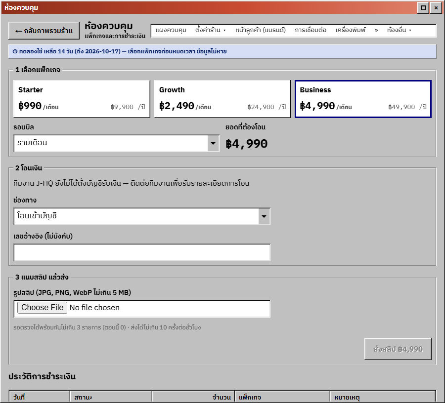Click the จำนวน column header
445x403 pixels.
pyautogui.click(x=193, y=397)
